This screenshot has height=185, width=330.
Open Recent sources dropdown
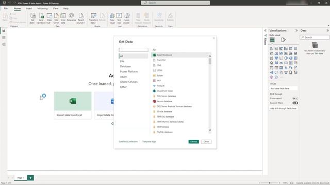point(81,18)
